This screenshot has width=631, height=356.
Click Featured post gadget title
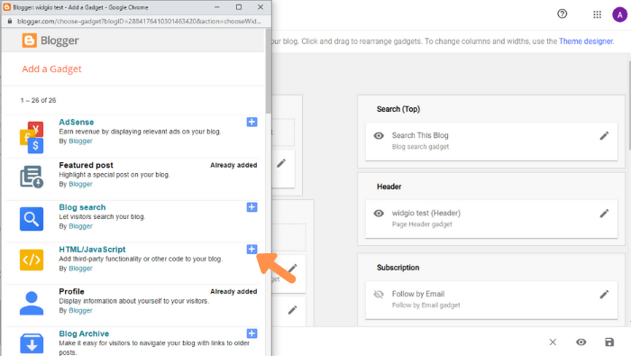click(x=87, y=165)
